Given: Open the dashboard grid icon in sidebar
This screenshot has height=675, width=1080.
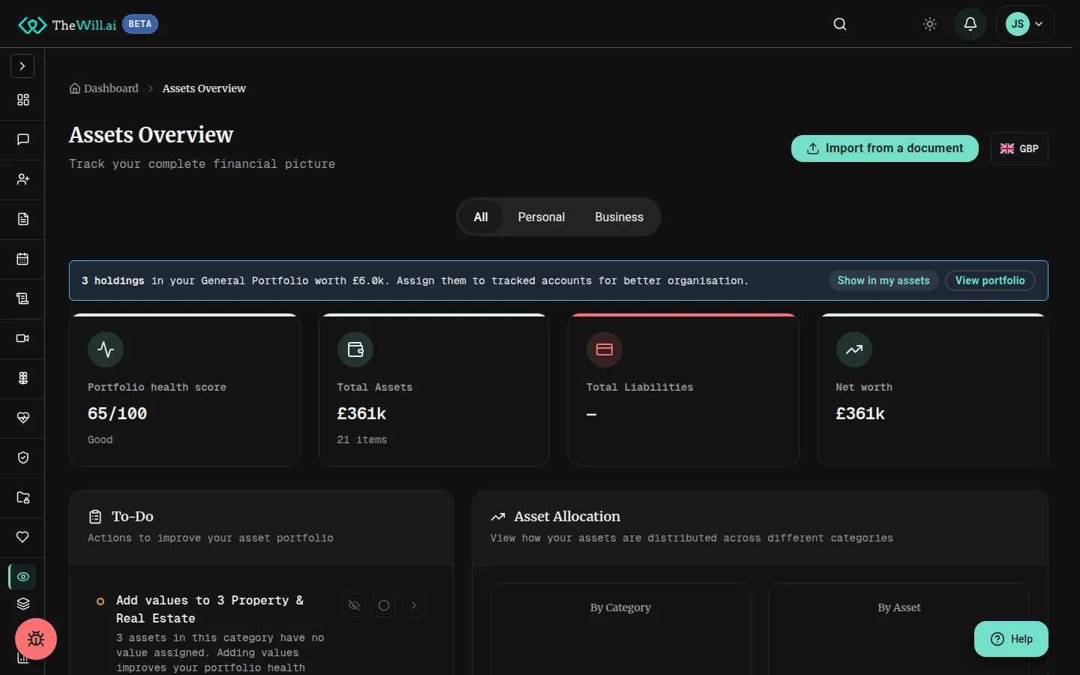Looking at the screenshot, I should [23, 100].
